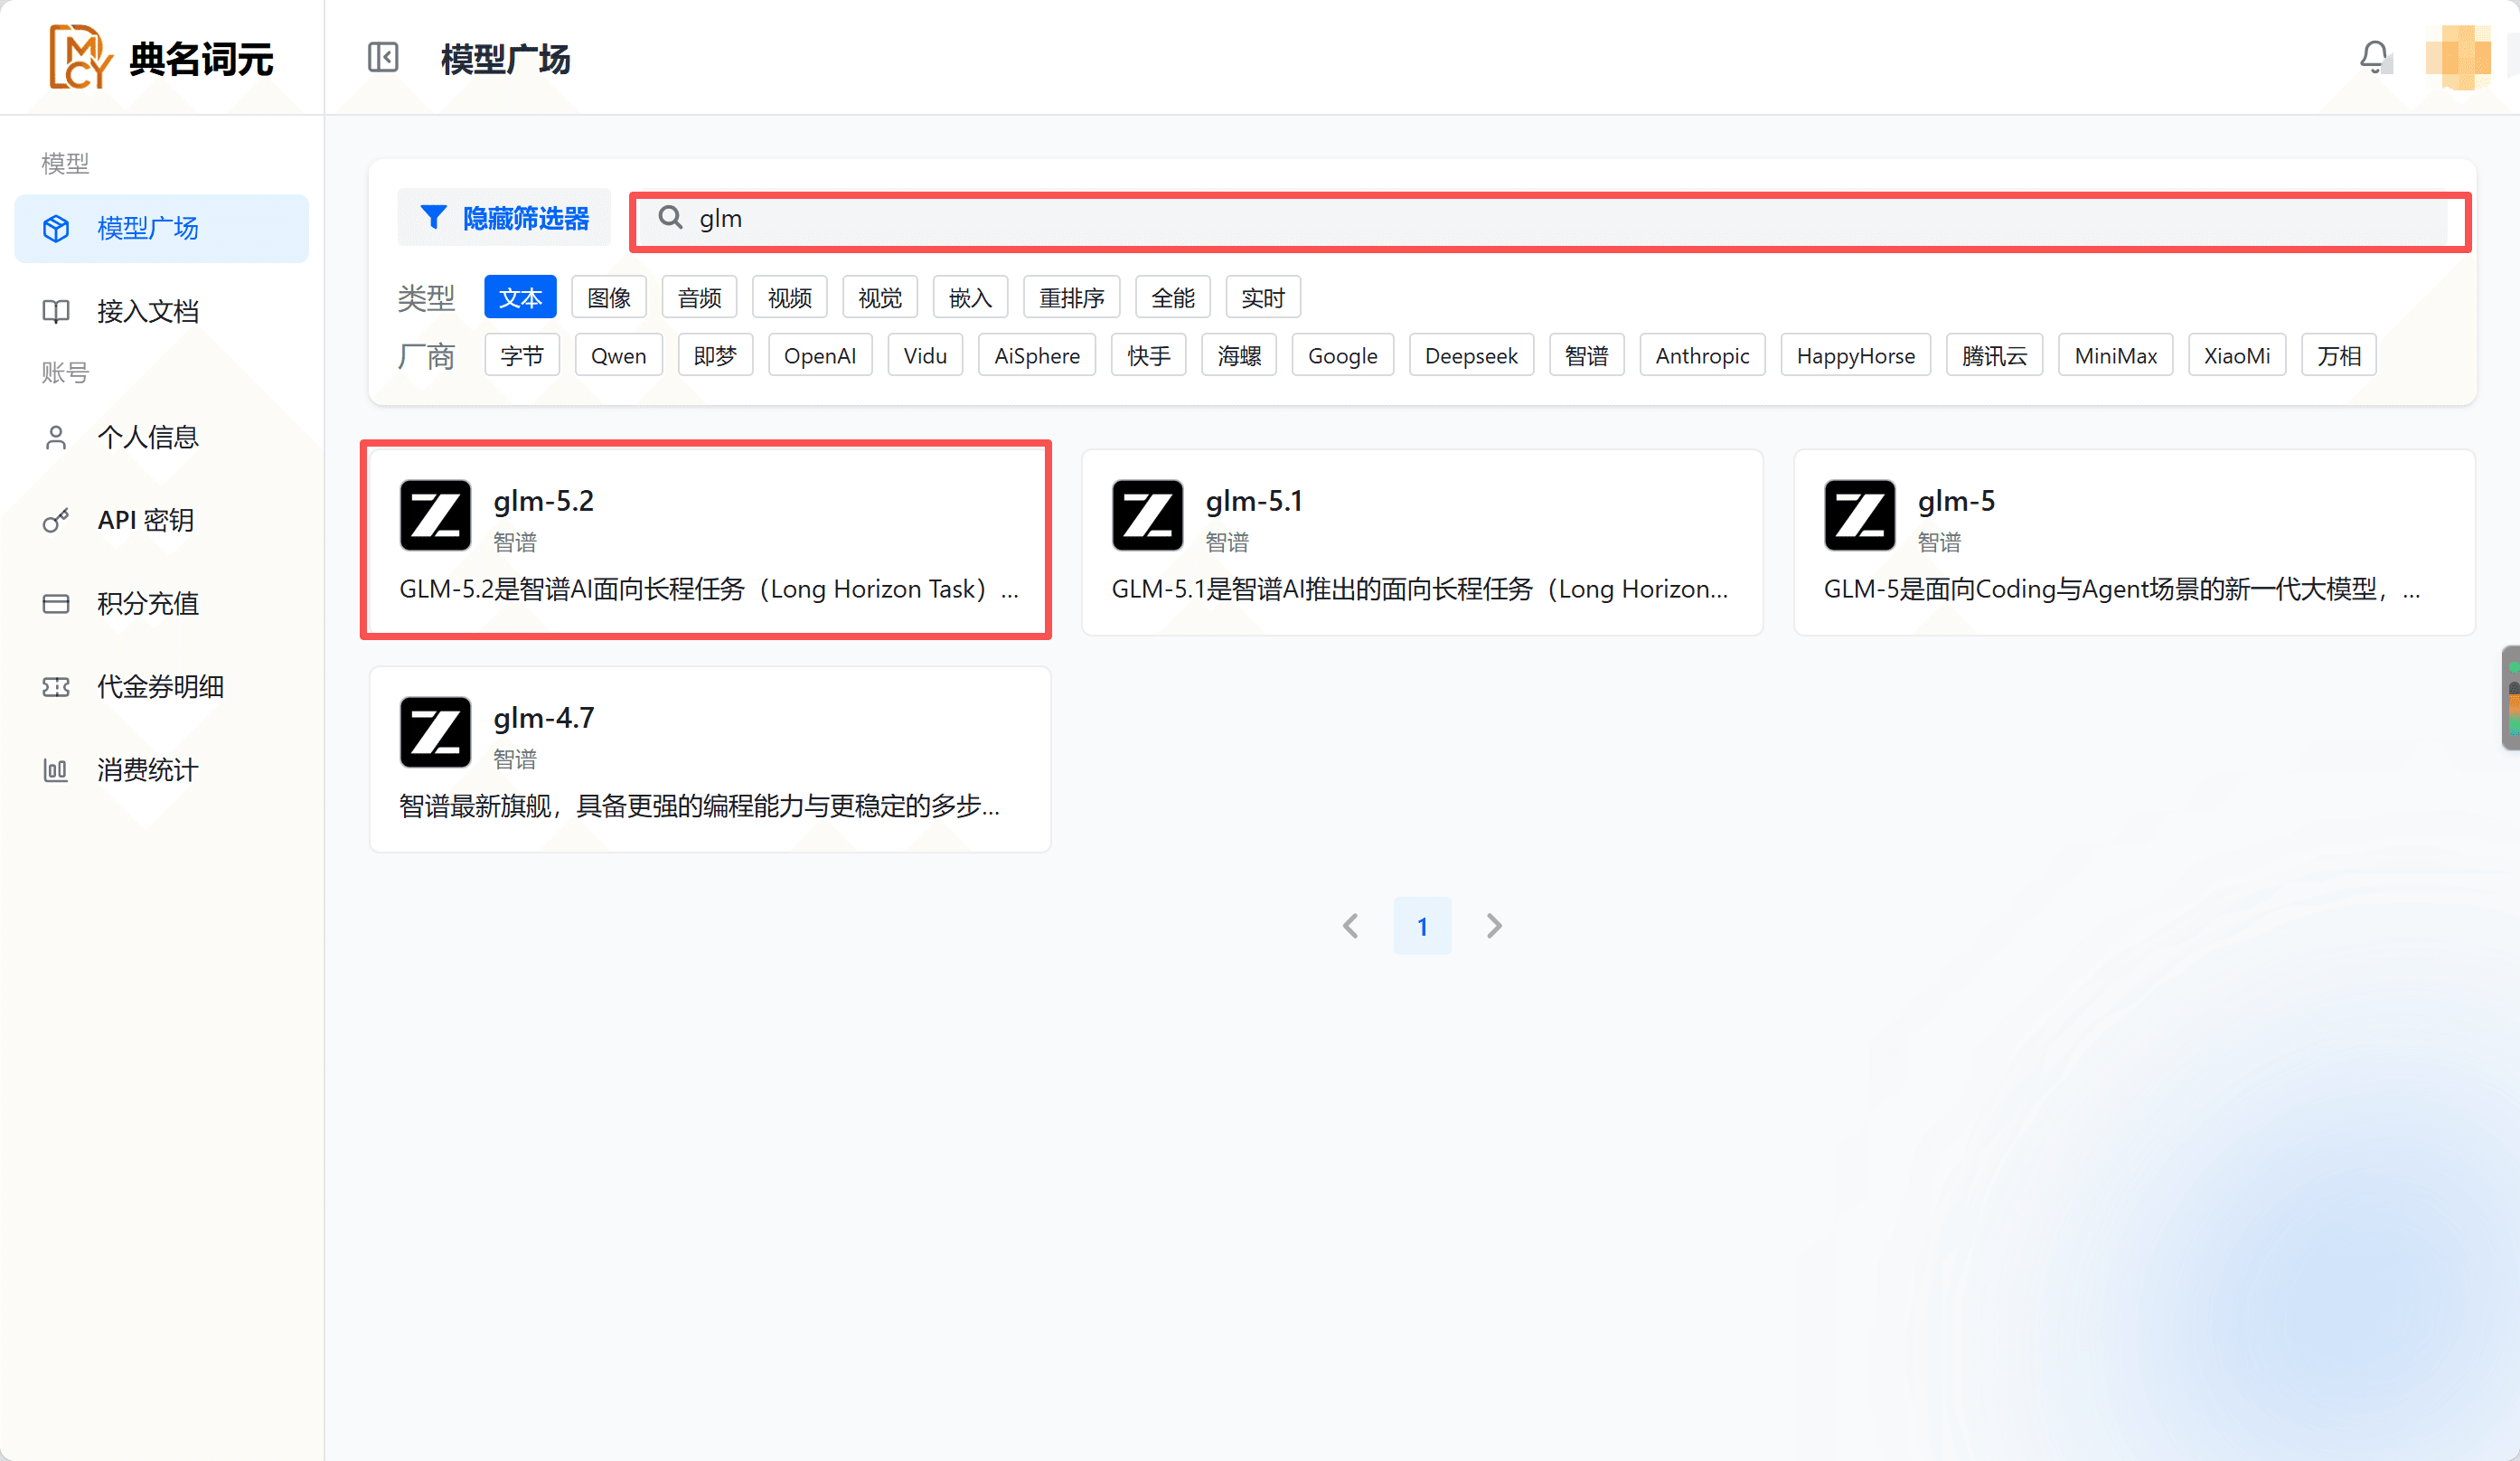
Task: Open the glm-5.1 model title
Action: click(1254, 501)
